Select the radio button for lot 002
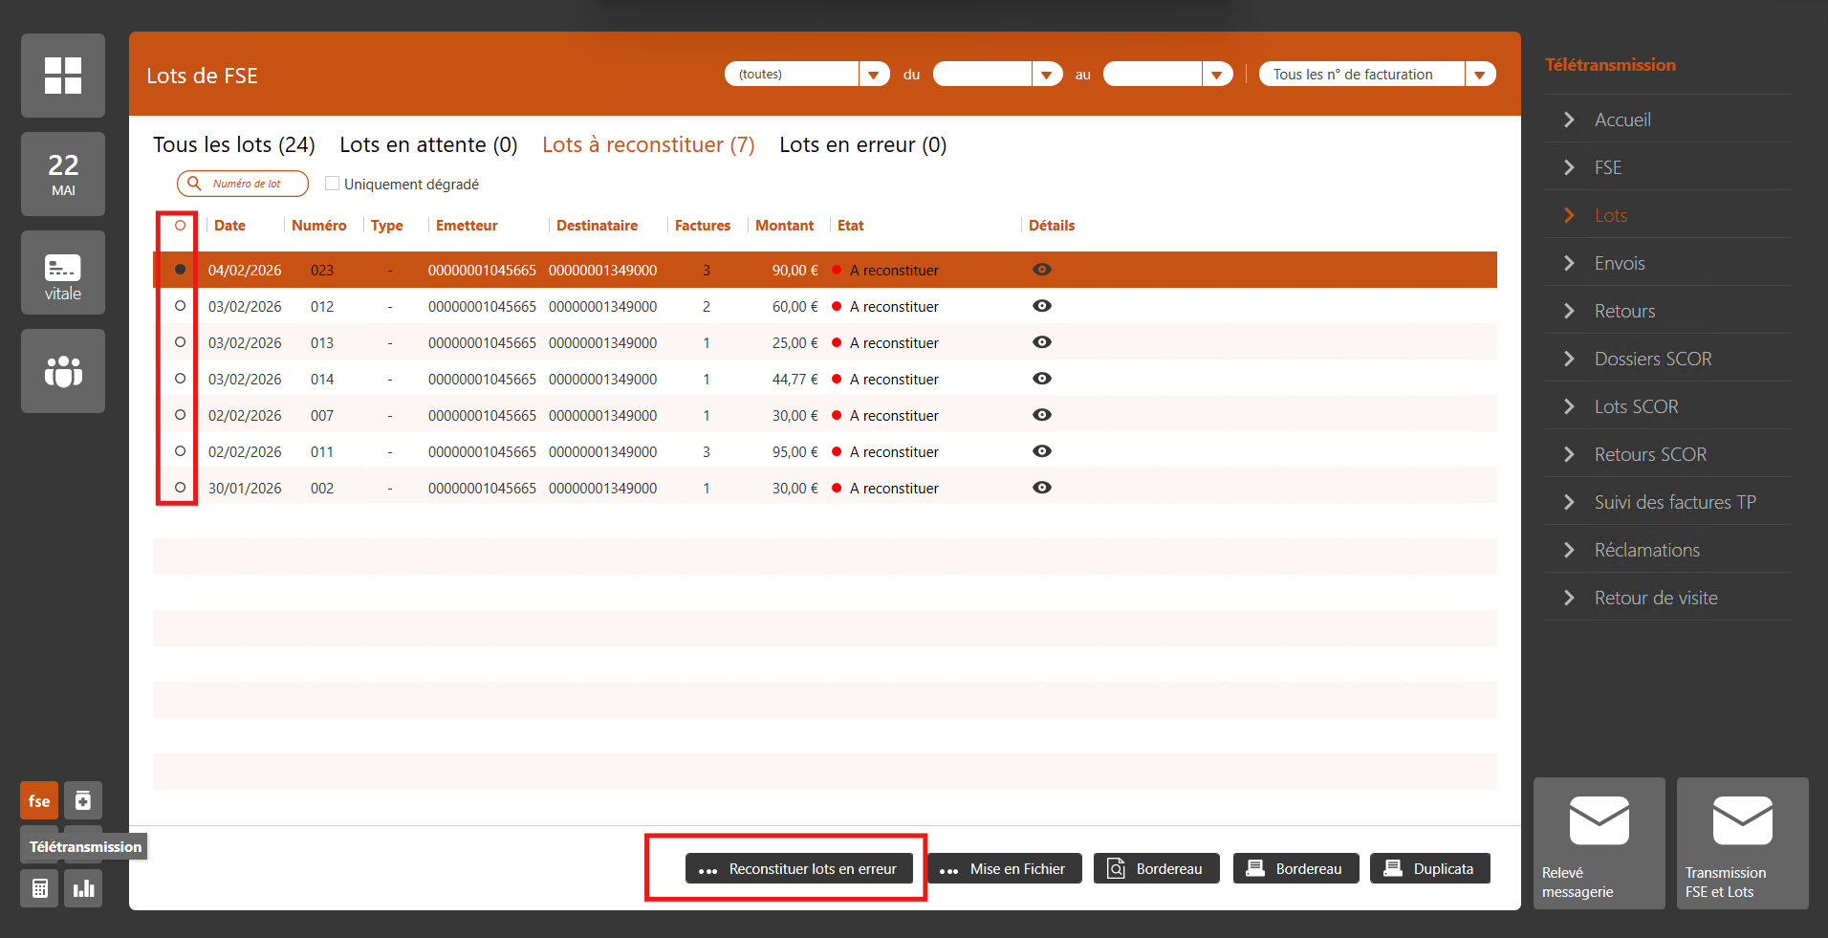 click(x=180, y=488)
